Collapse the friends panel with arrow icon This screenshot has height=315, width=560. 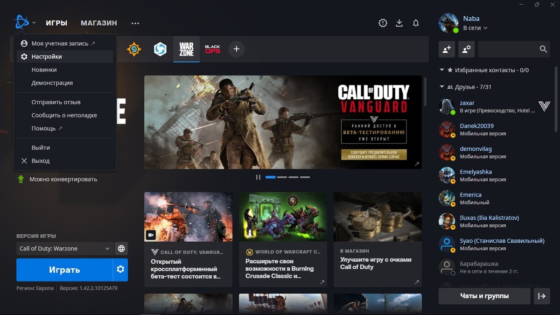click(x=542, y=296)
